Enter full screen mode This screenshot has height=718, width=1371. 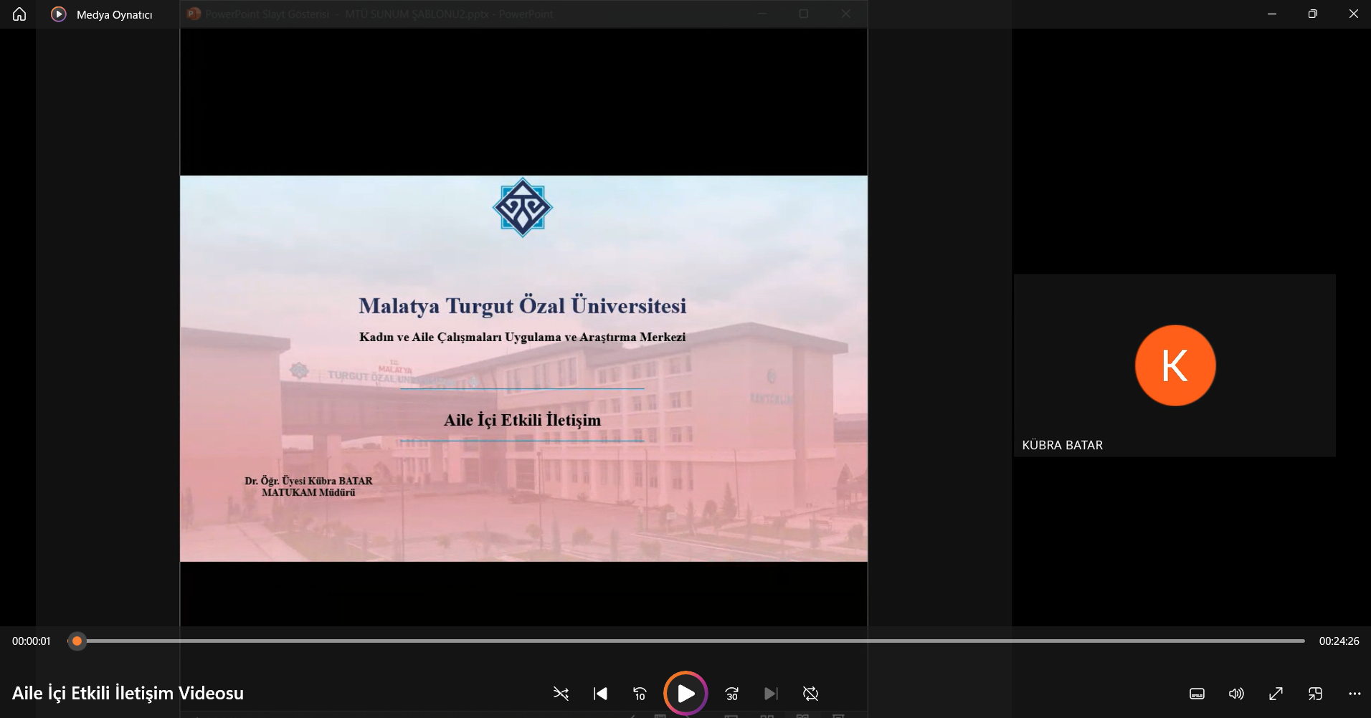click(1276, 694)
